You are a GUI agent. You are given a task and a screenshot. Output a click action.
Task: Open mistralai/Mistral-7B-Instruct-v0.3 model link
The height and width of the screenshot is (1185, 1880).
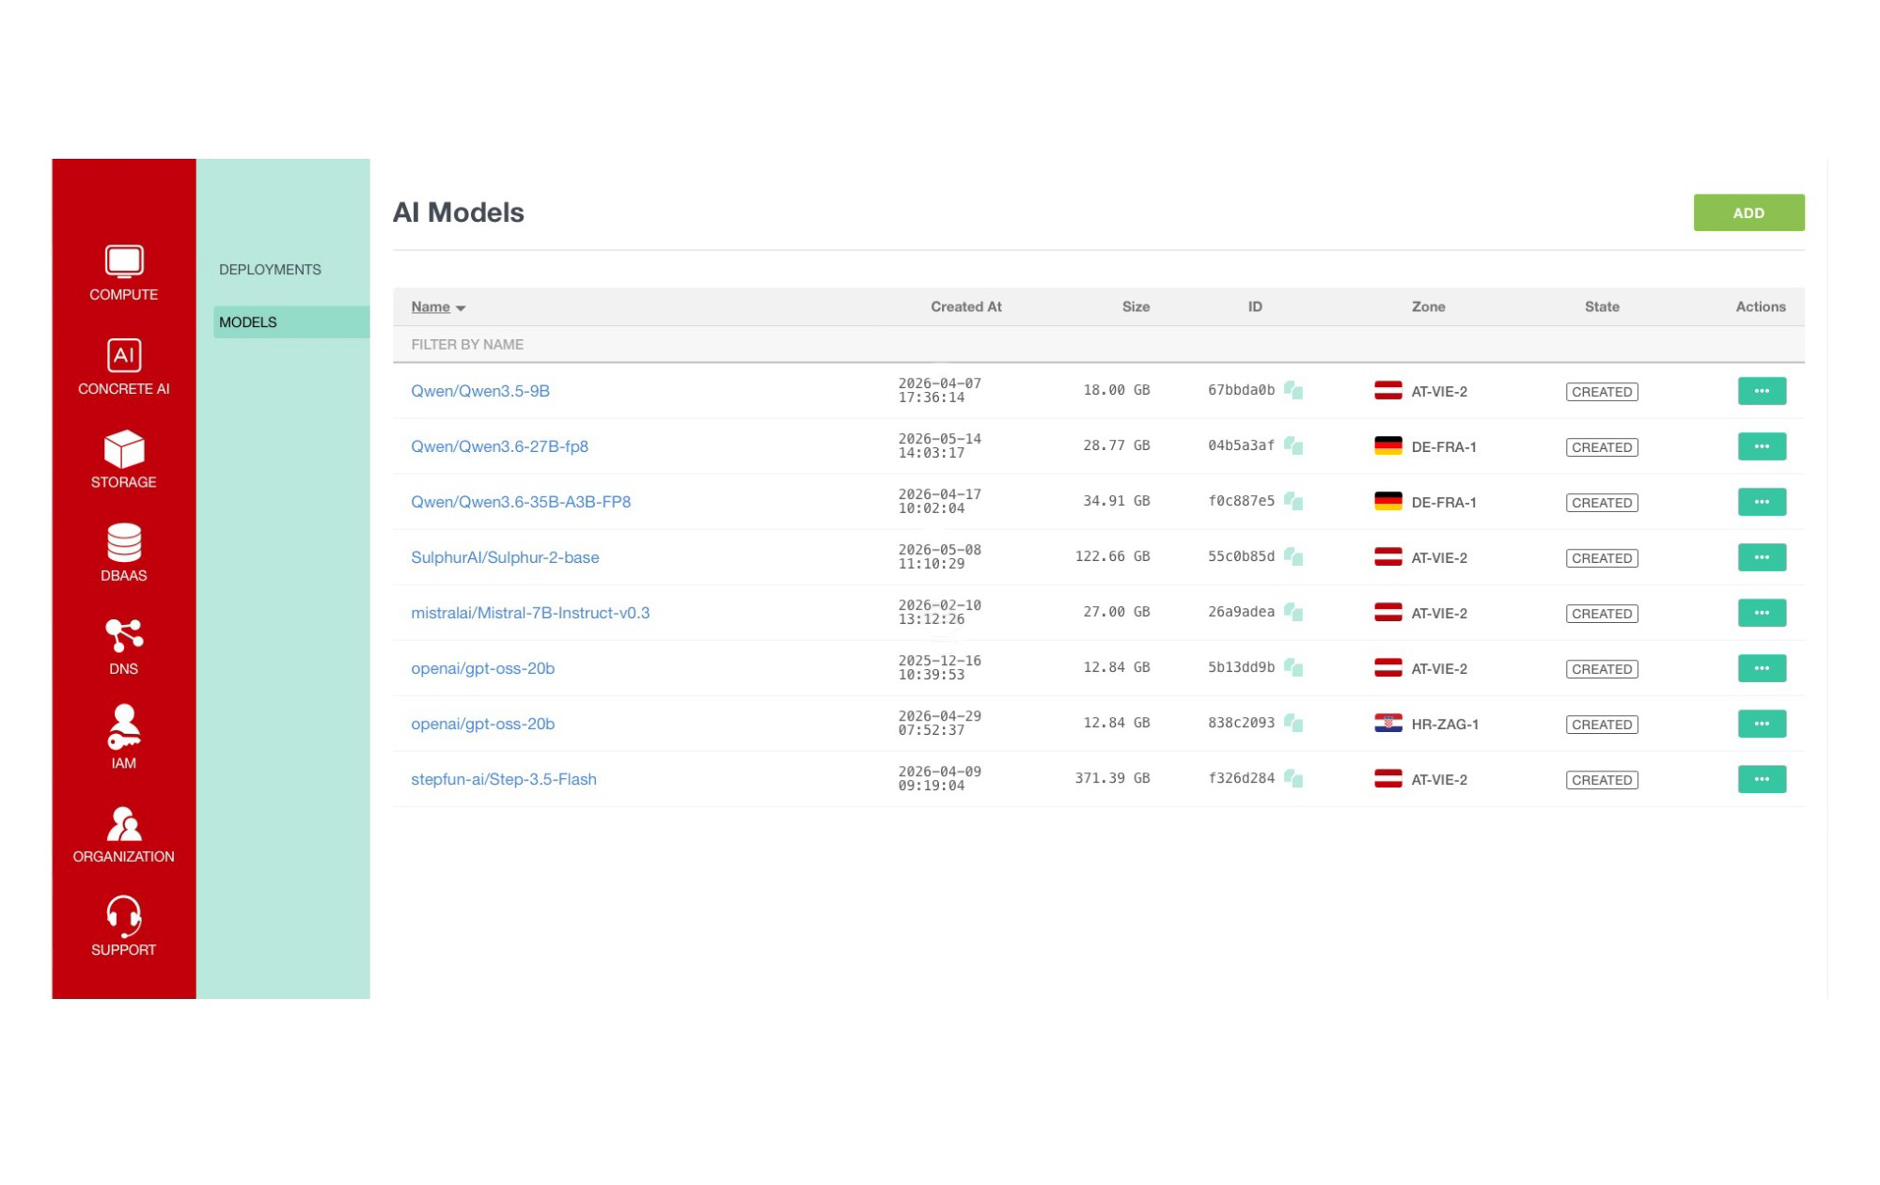click(530, 613)
